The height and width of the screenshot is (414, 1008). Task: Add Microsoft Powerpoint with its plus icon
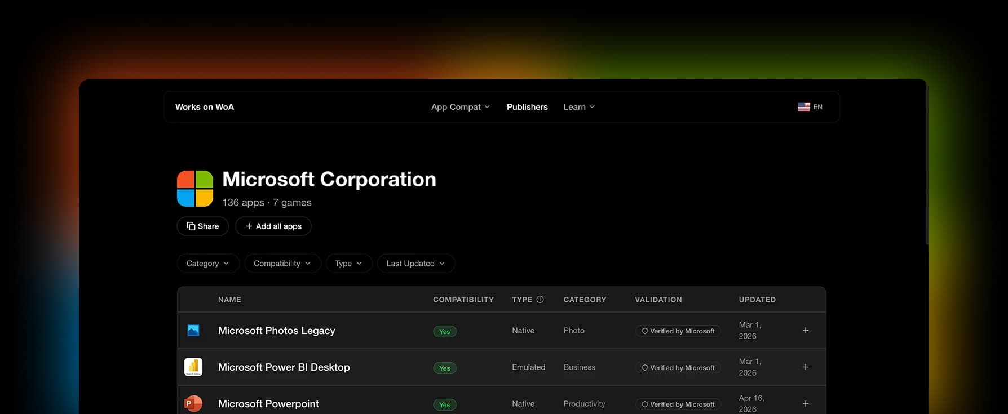tap(806, 404)
